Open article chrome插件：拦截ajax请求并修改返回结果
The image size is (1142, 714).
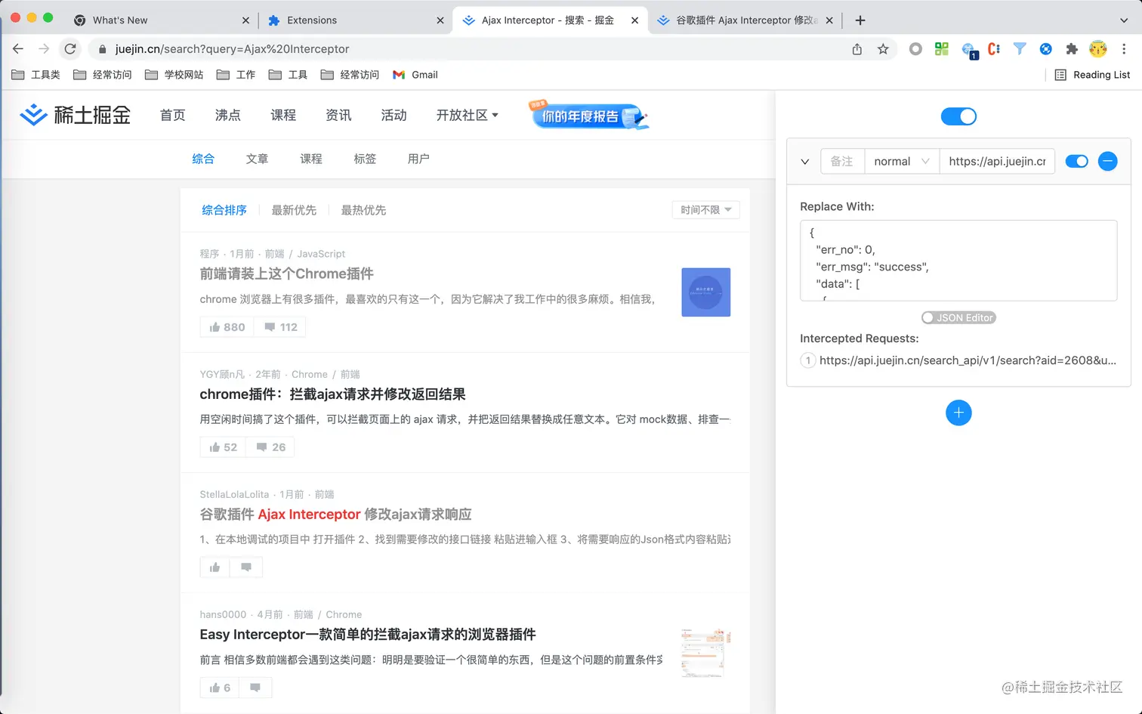coord(332,394)
